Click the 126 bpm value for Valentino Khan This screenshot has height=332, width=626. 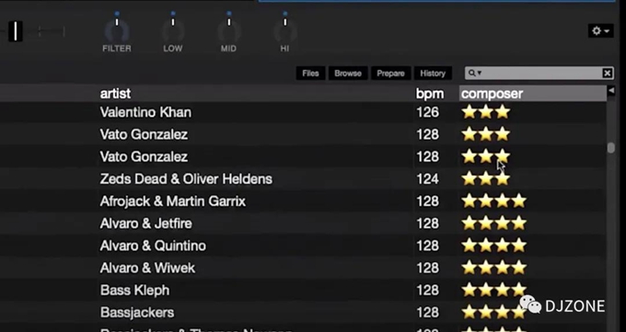(x=427, y=112)
